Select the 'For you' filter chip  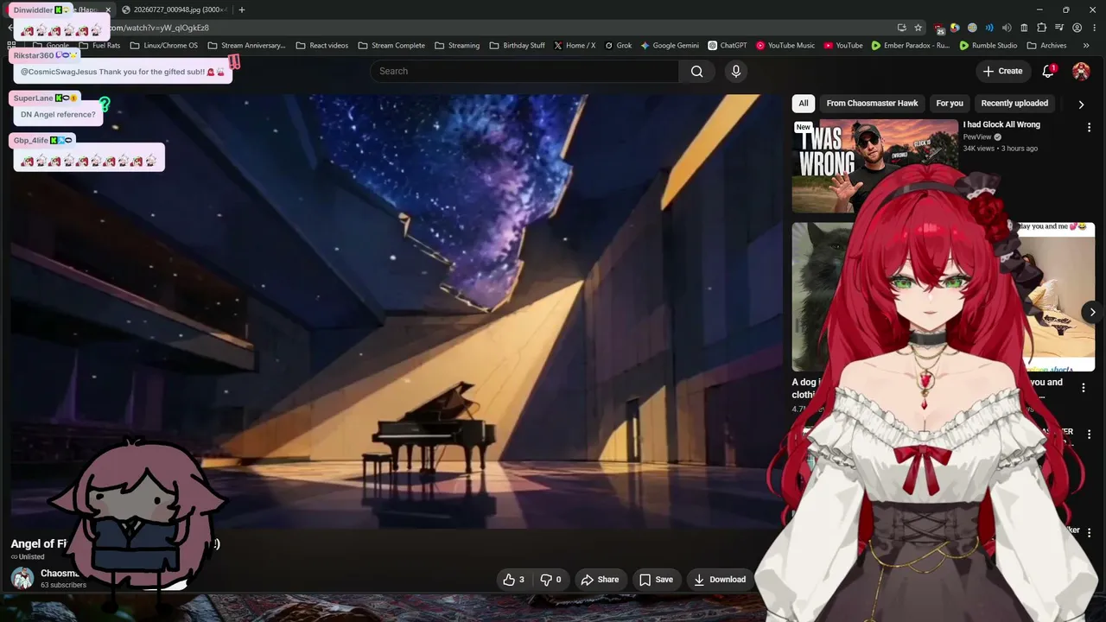pyautogui.click(x=950, y=104)
